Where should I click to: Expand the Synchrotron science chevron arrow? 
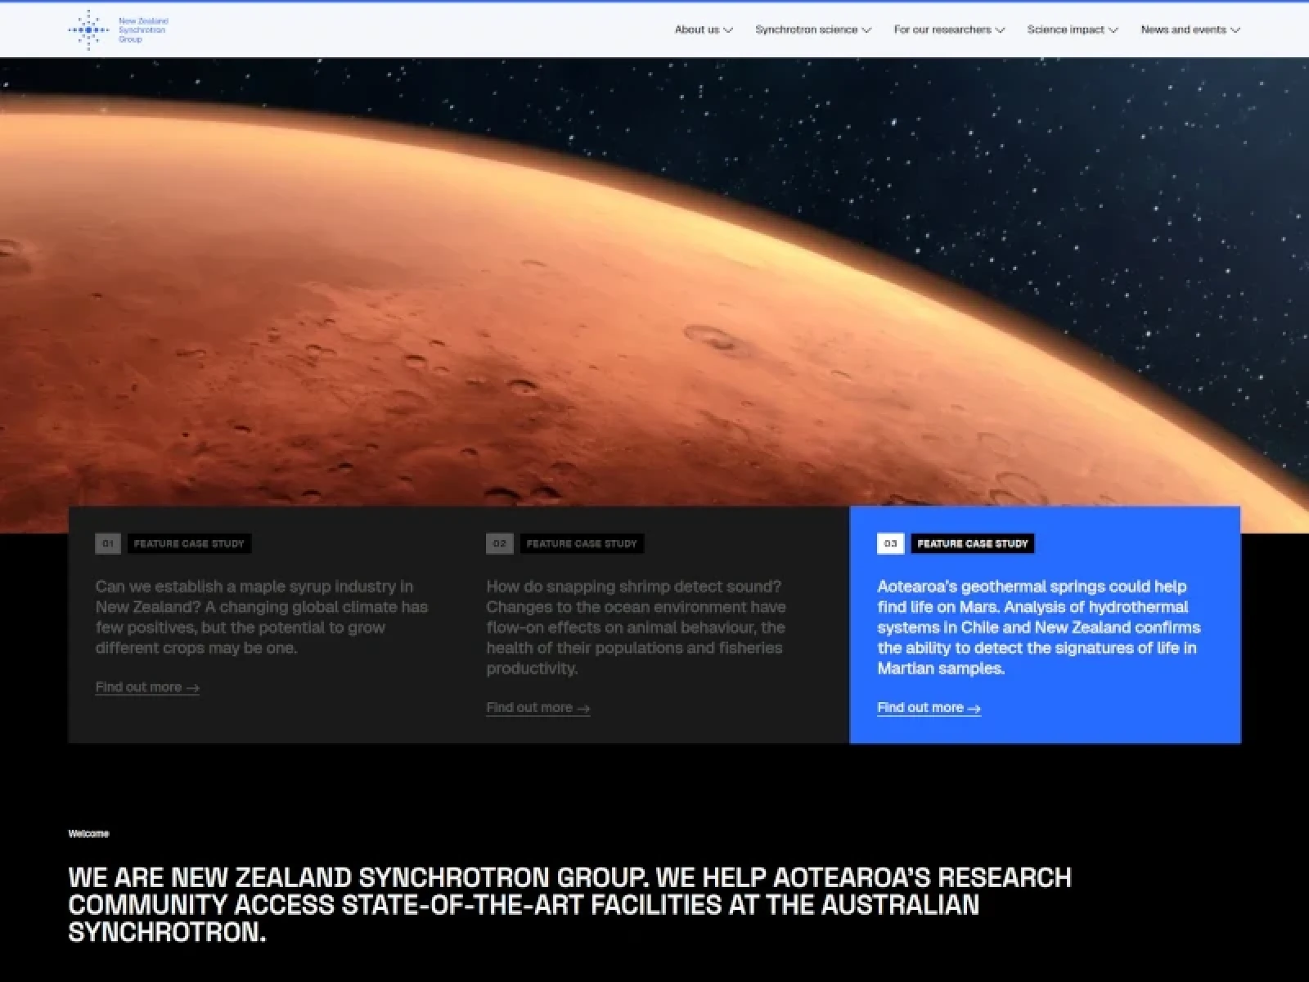866,30
